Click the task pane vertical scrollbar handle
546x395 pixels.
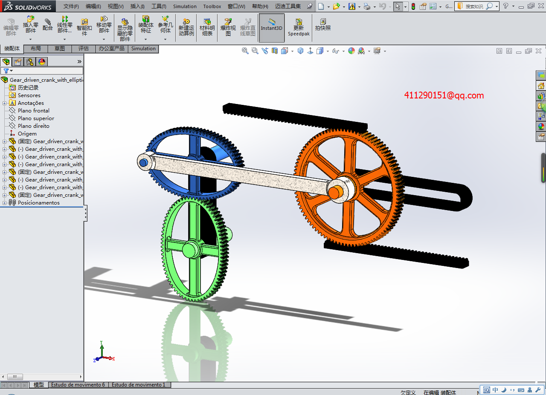pos(543,168)
